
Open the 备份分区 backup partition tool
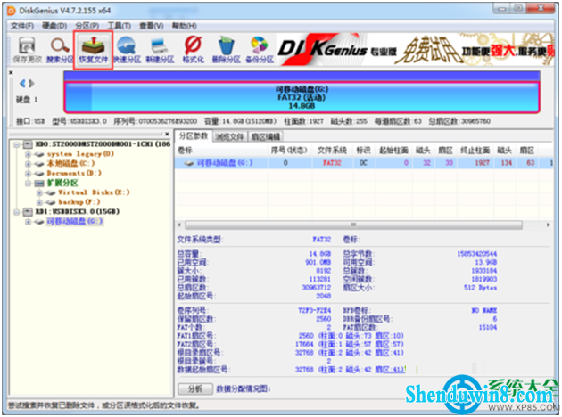coord(260,50)
